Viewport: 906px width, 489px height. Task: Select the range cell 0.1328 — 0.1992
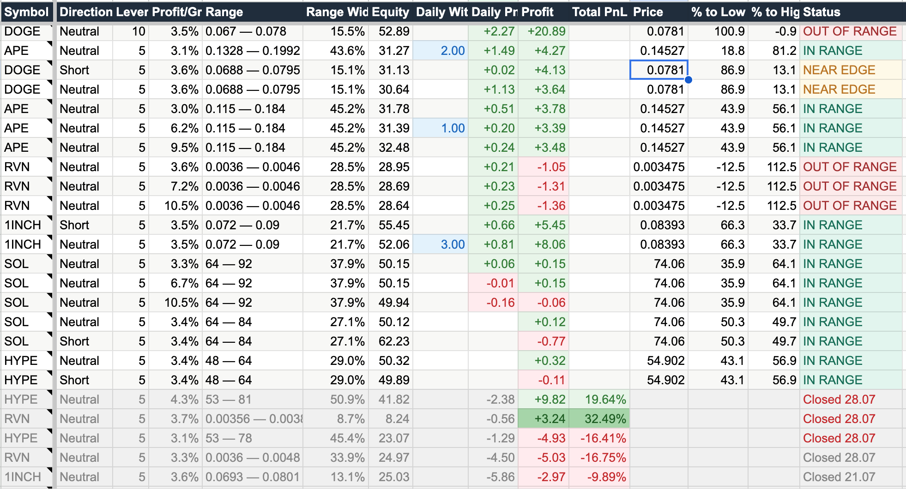click(x=253, y=51)
